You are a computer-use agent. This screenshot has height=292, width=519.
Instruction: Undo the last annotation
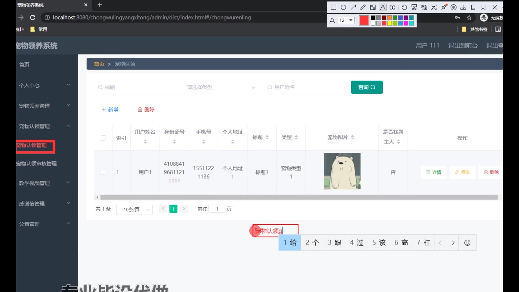coord(404,7)
